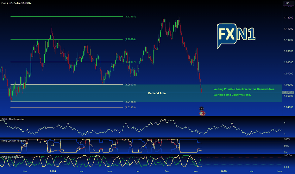This screenshot has width=295, height=174.
Task: Click 1.09000 on the price axis
Action: (289, 51)
